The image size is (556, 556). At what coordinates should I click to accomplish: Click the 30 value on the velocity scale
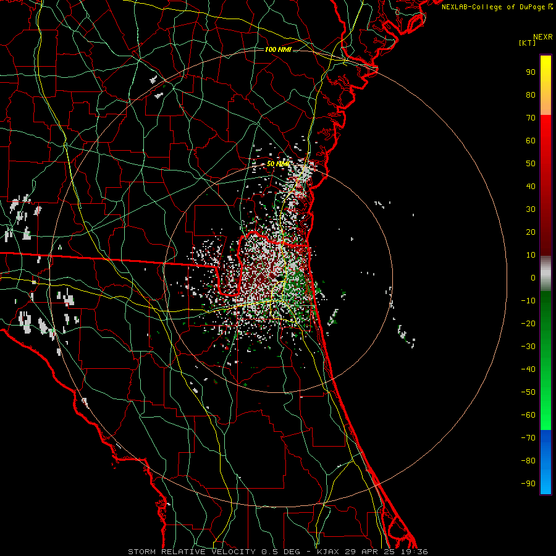(x=531, y=209)
